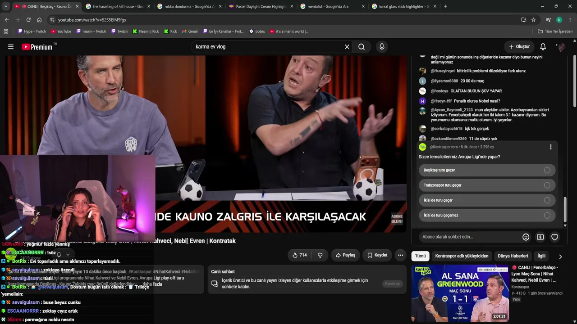Open the botrix bookmark
The image size is (577, 324).
click(257, 31)
